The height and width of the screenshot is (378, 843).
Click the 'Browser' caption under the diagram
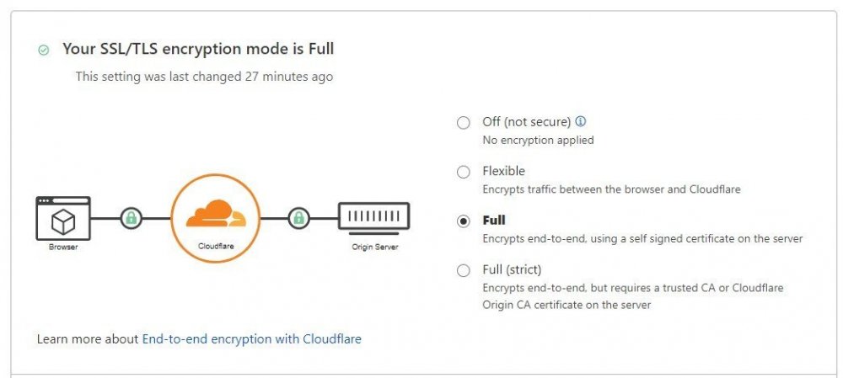coord(63,248)
